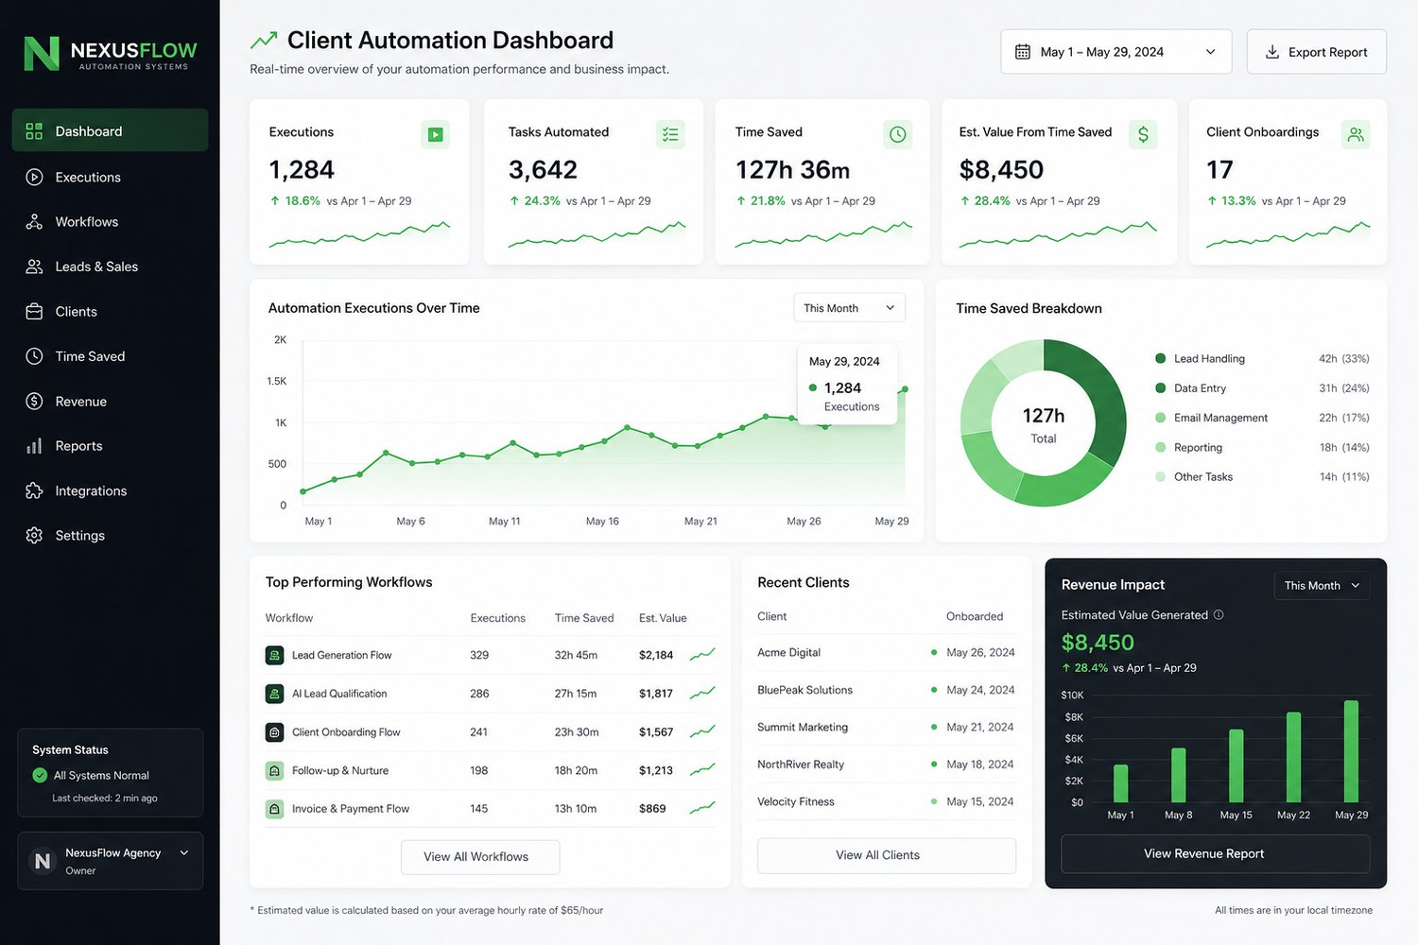Image resolution: width=1418 pixels, height=945 pixels.
Task: Click the Time Saved clock icon
Action: tap(897, 134)
